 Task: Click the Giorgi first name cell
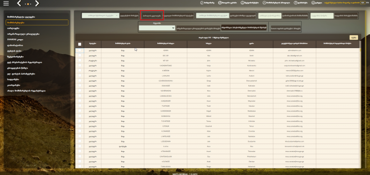coord(209,81)
